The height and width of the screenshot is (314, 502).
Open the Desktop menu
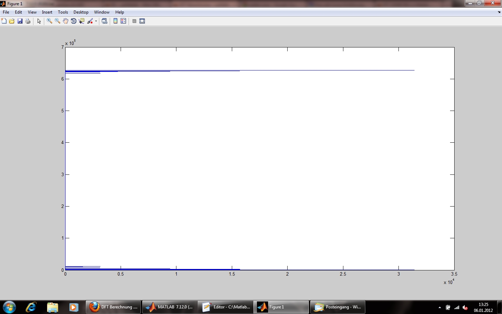tap(81, 12)
